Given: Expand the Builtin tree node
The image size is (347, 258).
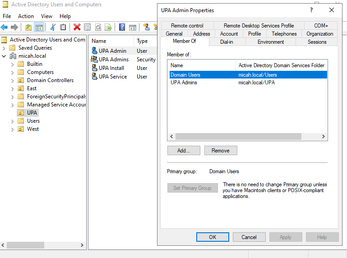Looking at the screenshot, I should [x=13, y=64].
